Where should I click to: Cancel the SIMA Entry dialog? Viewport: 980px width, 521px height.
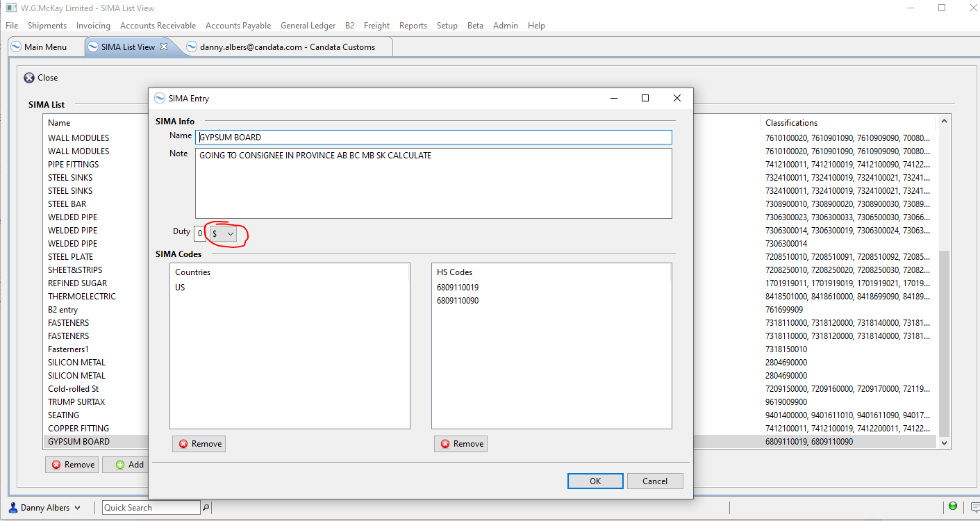(655, 481)
